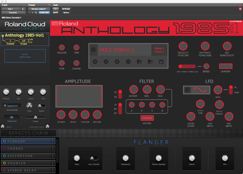Open the Concerto plug-in selector dropdown
The width and height of the screenshot is (243, 174).
click(13, 12)
